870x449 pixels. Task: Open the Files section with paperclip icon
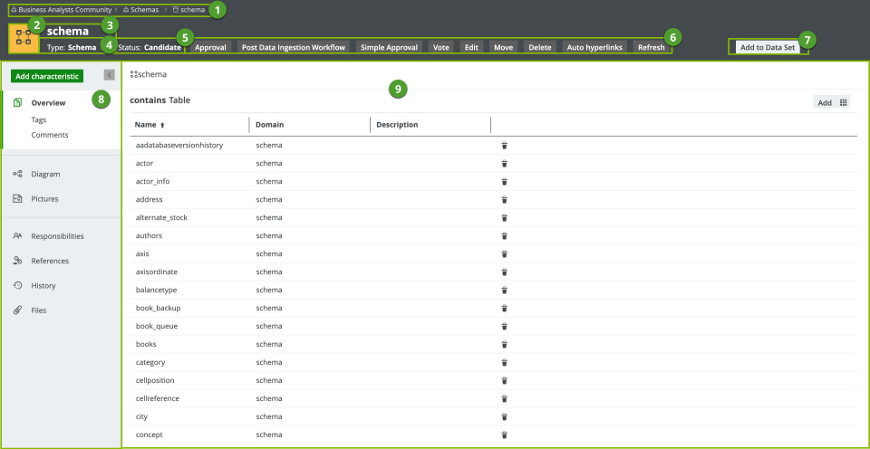coord(41,310)
